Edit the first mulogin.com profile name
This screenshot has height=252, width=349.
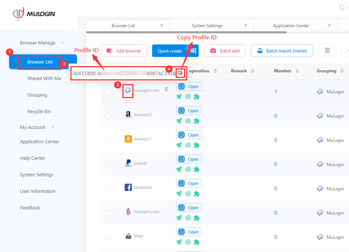point(166,89)
